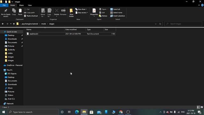Open the Windows Start menu
The height and width of the screenshot is (115, 204).
click(4, 112)
